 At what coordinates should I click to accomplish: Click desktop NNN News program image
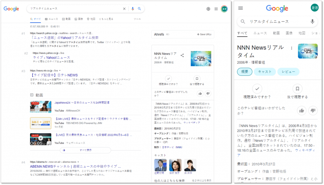[201, 59]
